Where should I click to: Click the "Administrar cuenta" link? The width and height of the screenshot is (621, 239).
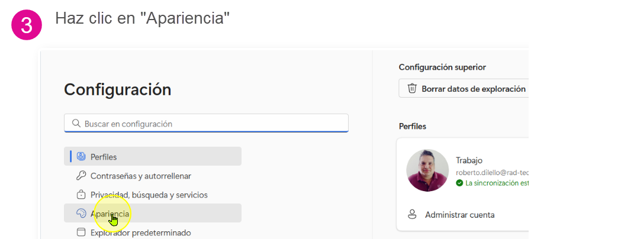point(460,215)
